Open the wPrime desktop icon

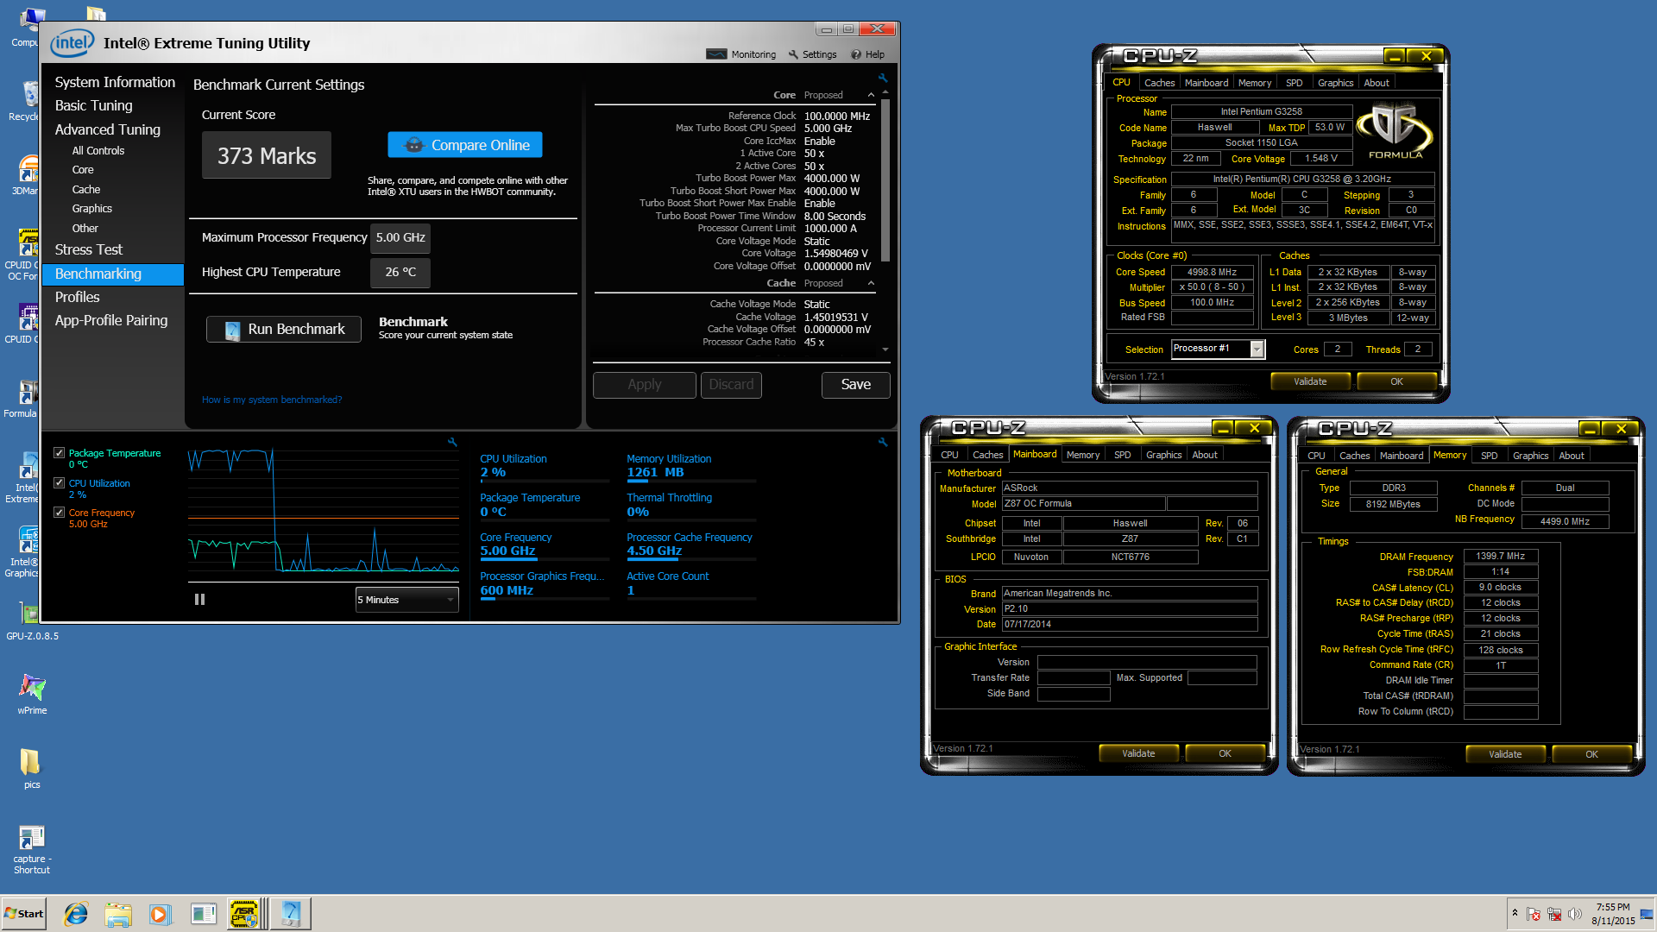click(32, 693)
